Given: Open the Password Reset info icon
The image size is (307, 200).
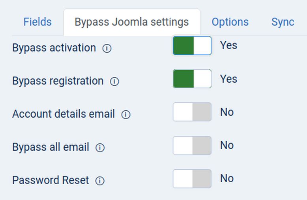Looking at the screenshot, I should click(x=100, y=181).
